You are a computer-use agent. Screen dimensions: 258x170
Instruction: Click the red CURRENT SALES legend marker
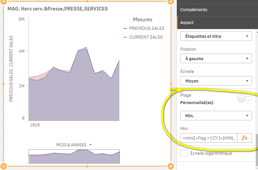(125, 37)
